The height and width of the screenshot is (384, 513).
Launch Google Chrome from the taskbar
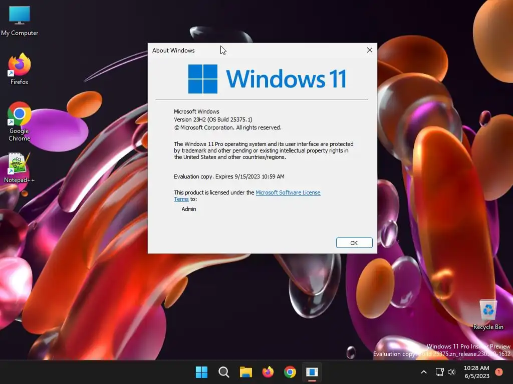(290, 372)
